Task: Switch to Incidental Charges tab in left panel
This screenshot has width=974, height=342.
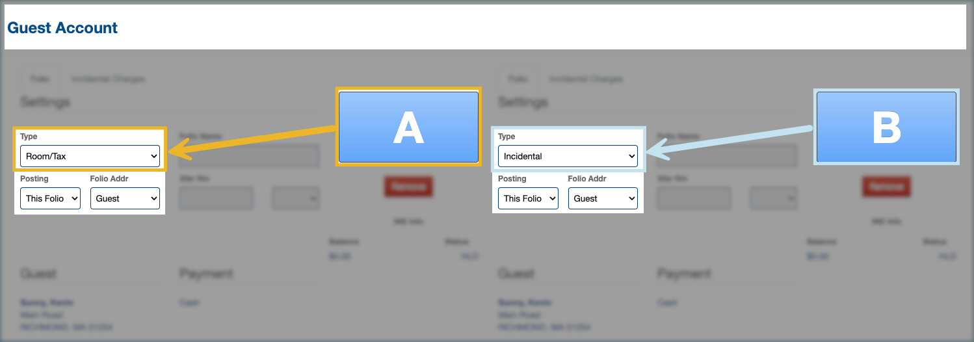Action: pos(108,79)
